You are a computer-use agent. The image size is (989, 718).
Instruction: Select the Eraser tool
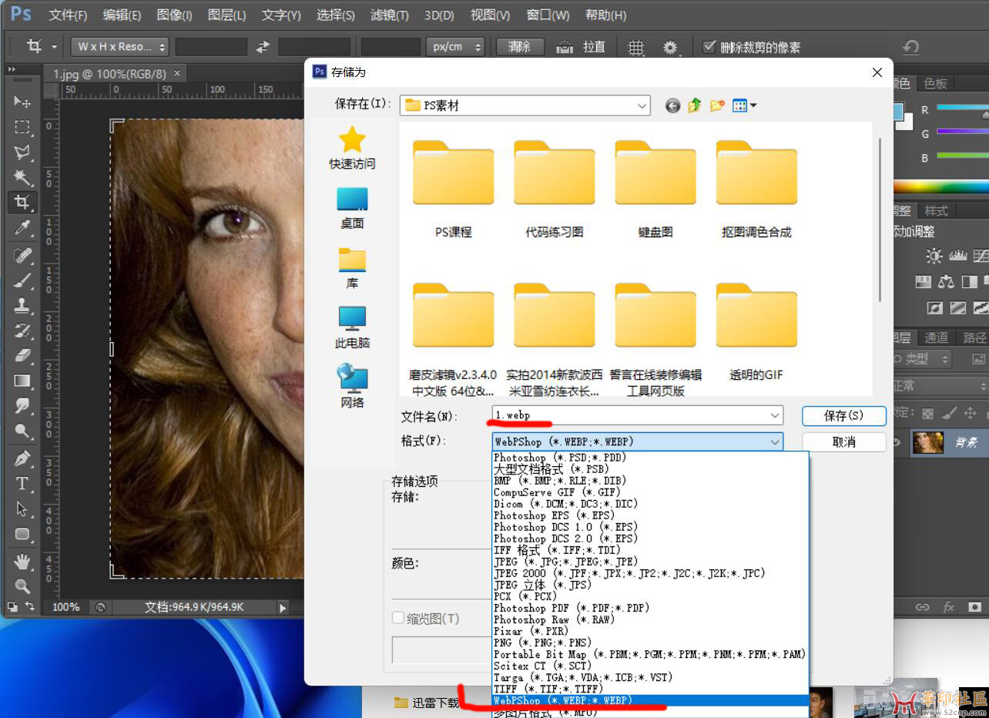click(22, 355)
